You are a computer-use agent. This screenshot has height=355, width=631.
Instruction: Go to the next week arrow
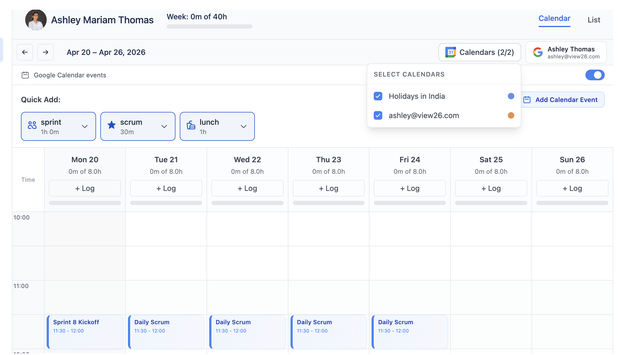[45, 52]
